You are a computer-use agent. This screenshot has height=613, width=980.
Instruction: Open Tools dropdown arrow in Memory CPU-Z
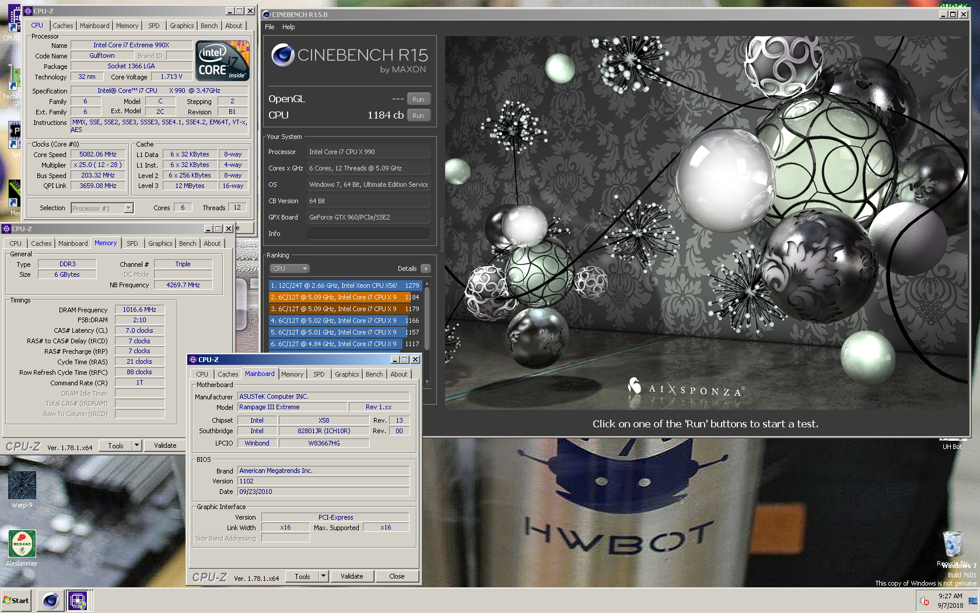click(137, 445)
